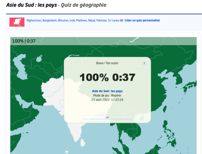Click Sri Lanka island on the map
202x154 pixels.
pyautogui.click(x=82, y=143)
